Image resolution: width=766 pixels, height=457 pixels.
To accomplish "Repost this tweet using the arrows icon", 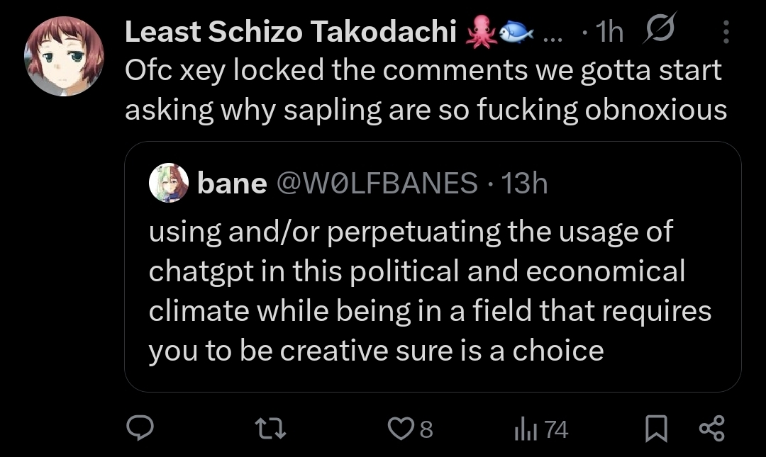I will (x=272, y=428).
